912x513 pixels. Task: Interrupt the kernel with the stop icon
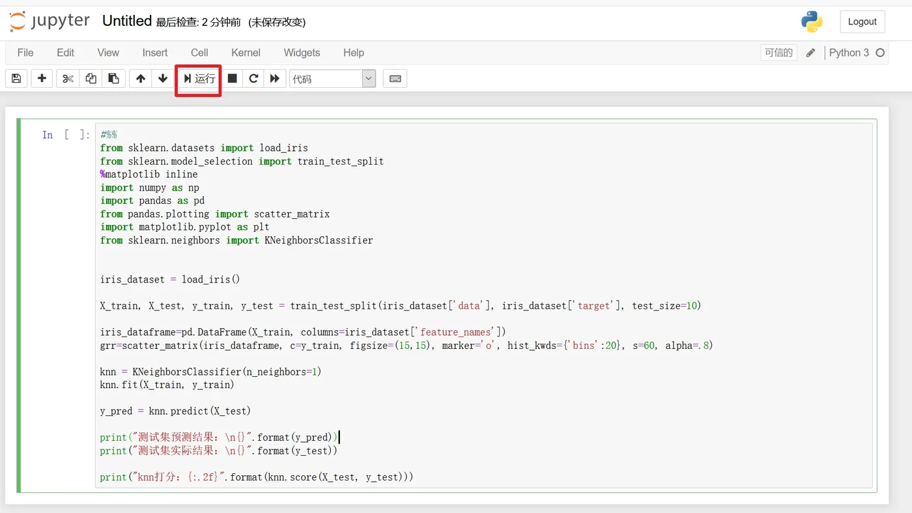232,79
